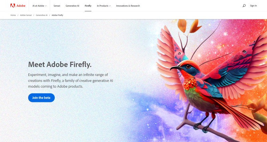Click the Adobe logo icon
This screenshot has height=142, width=267.
[13, 6]
